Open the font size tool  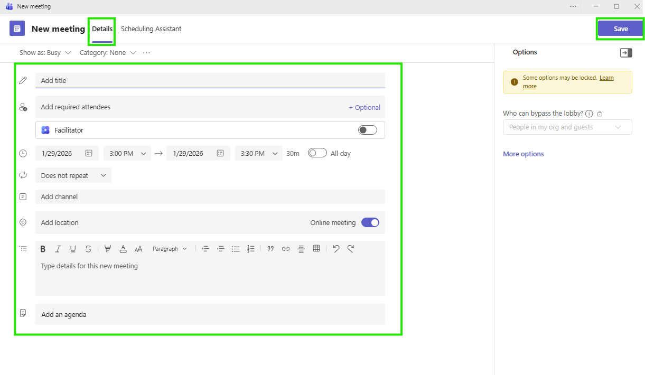pyautogui.click(x=138, y=249)
